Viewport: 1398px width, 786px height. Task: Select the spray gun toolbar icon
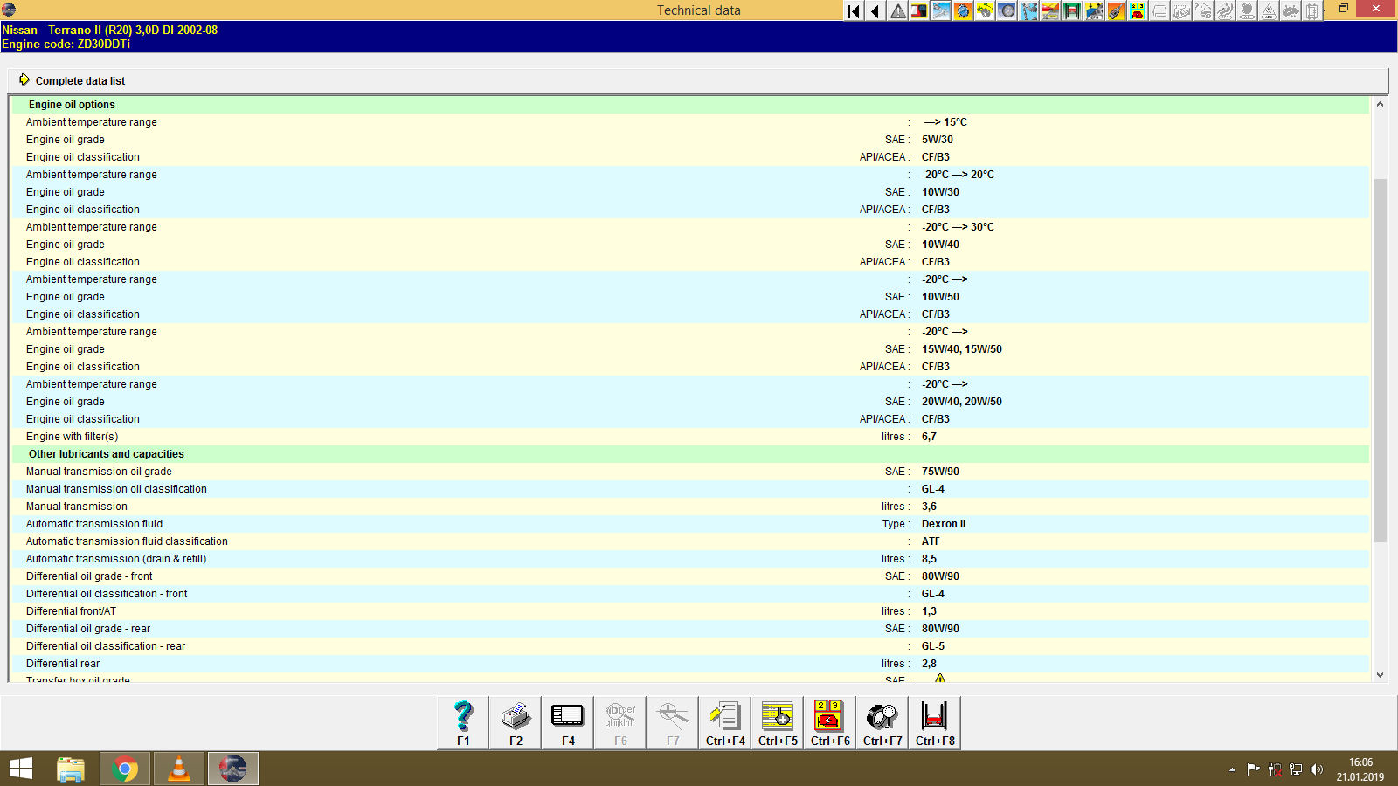(1115, 11)
